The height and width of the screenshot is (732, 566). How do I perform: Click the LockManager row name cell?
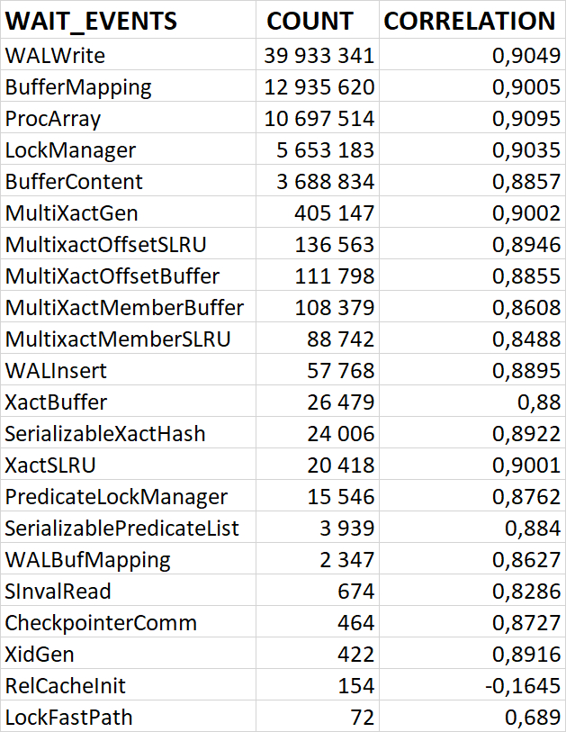coord(71,150)
